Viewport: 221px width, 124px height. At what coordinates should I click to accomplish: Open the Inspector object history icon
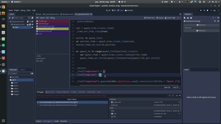tap(218, 18)
